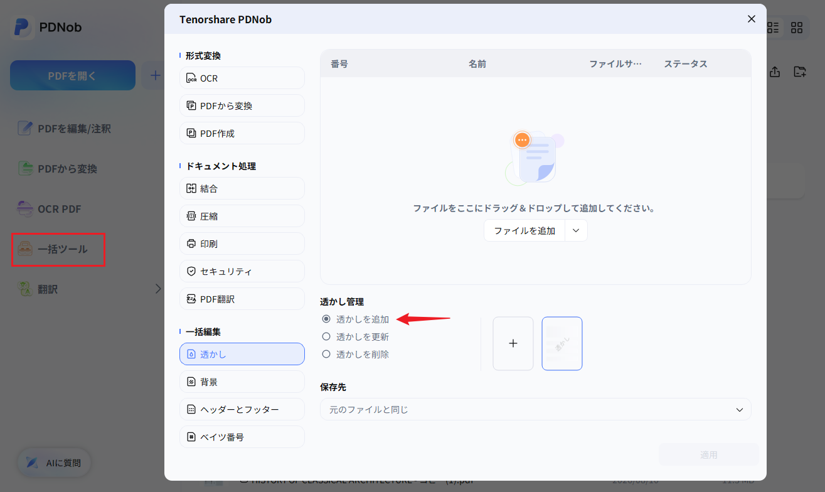Click the upload icon in main window

click(775, 72)
